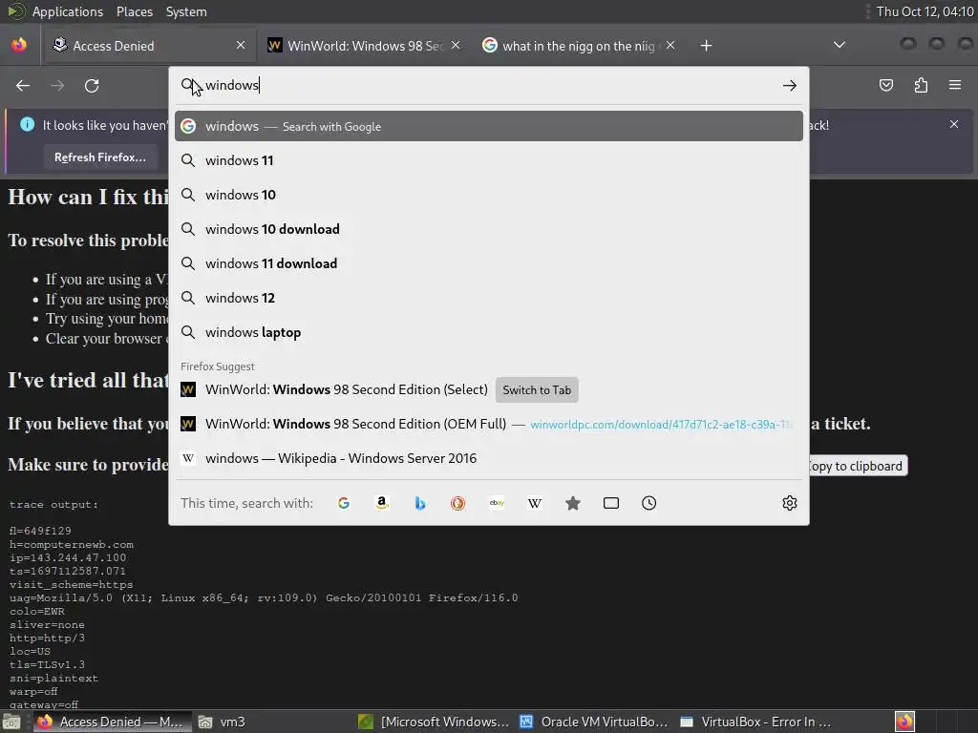978x733 pixels.
Task: Open the Access Denied taskbar window entry
Action: point(111,722)
